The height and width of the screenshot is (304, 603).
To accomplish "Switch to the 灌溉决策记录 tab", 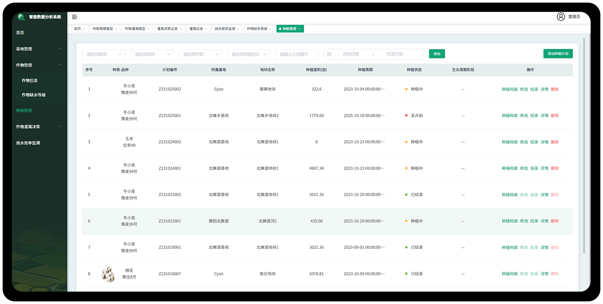I will [167, 29].
